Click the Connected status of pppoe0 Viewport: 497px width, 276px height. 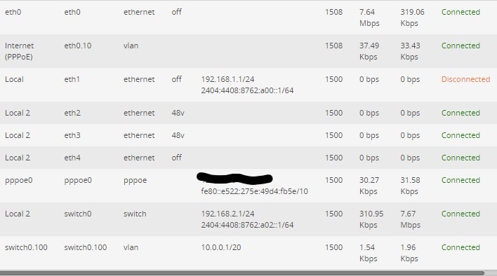pos(460,180)
